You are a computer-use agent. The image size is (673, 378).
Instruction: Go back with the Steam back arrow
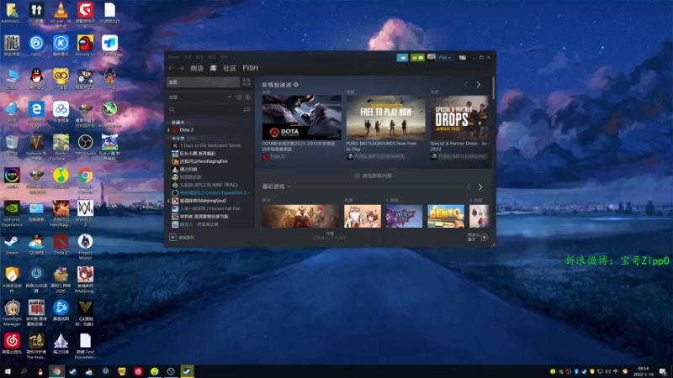click(x=172, y=68)
